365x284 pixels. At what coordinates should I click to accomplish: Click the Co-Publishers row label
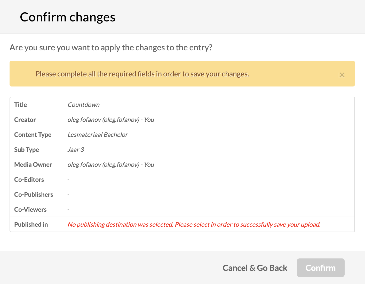[x=34, y=194]
